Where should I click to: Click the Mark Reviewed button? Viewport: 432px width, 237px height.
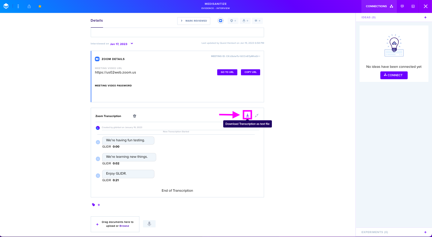(x=194, y=21)
